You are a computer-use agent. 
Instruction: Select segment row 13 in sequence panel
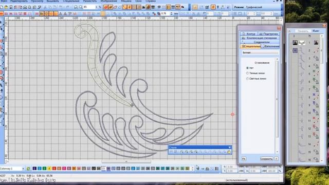pyautogui.click(x=305, y=136)
